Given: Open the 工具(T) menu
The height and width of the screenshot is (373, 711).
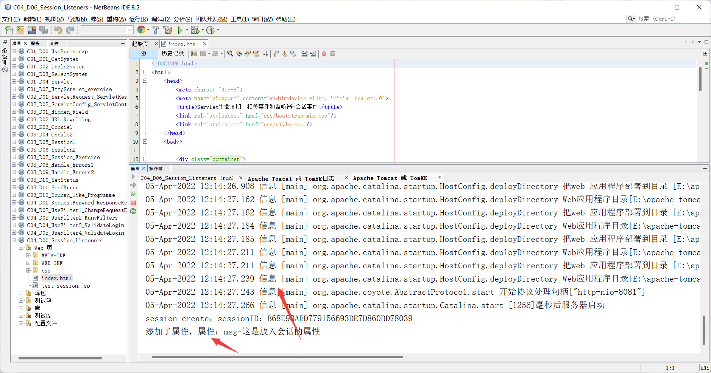Looking at the screenshot, I should tap(240, 19).
